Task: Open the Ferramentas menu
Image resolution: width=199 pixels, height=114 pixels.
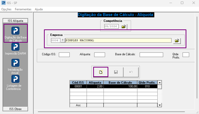Action: pyautogui.click(x=23, y=9)
